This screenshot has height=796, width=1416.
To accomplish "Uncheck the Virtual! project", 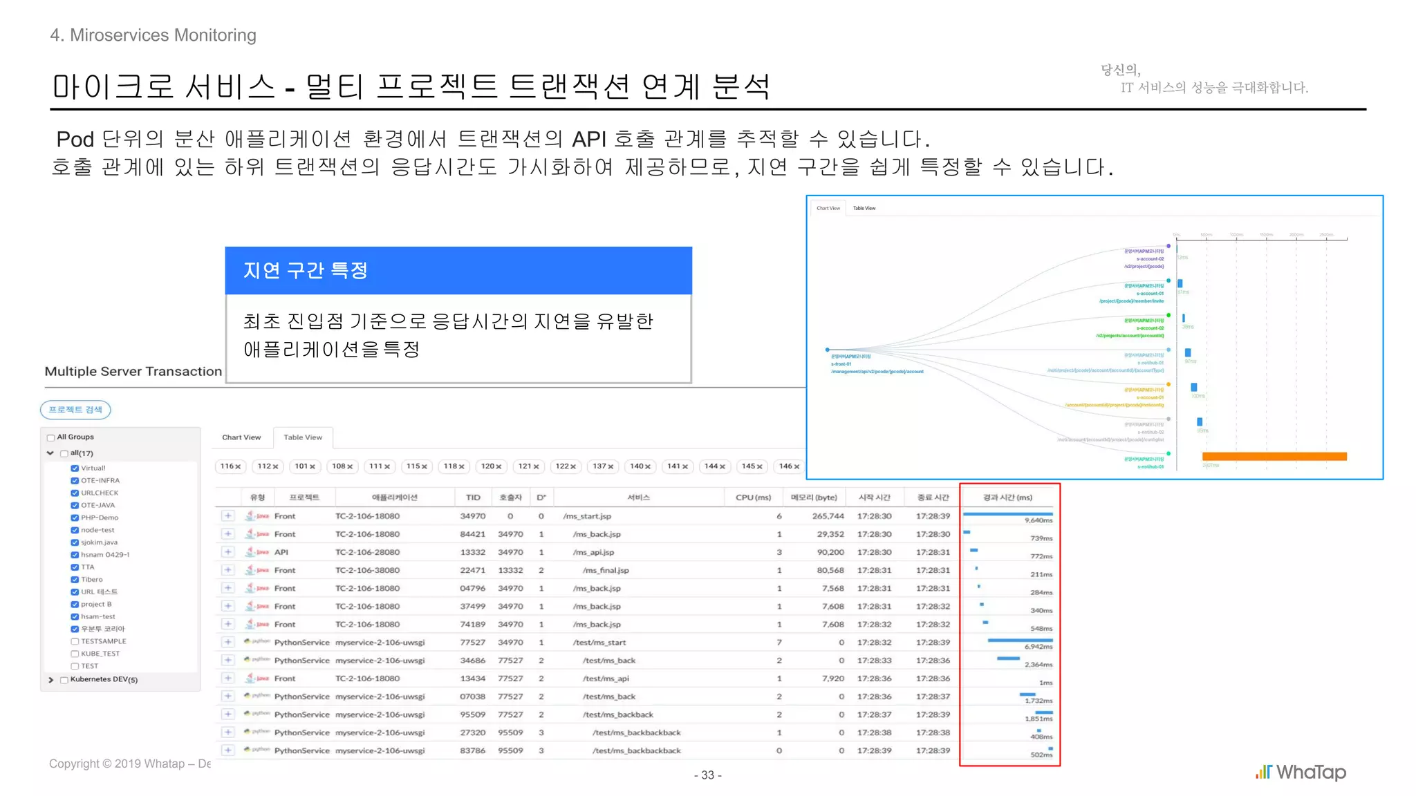I will pyautogui.click(x=75, y=468).
